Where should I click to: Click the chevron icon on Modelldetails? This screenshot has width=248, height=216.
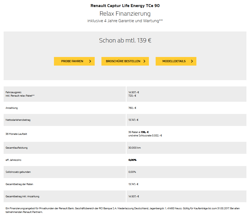pos(192,61)
